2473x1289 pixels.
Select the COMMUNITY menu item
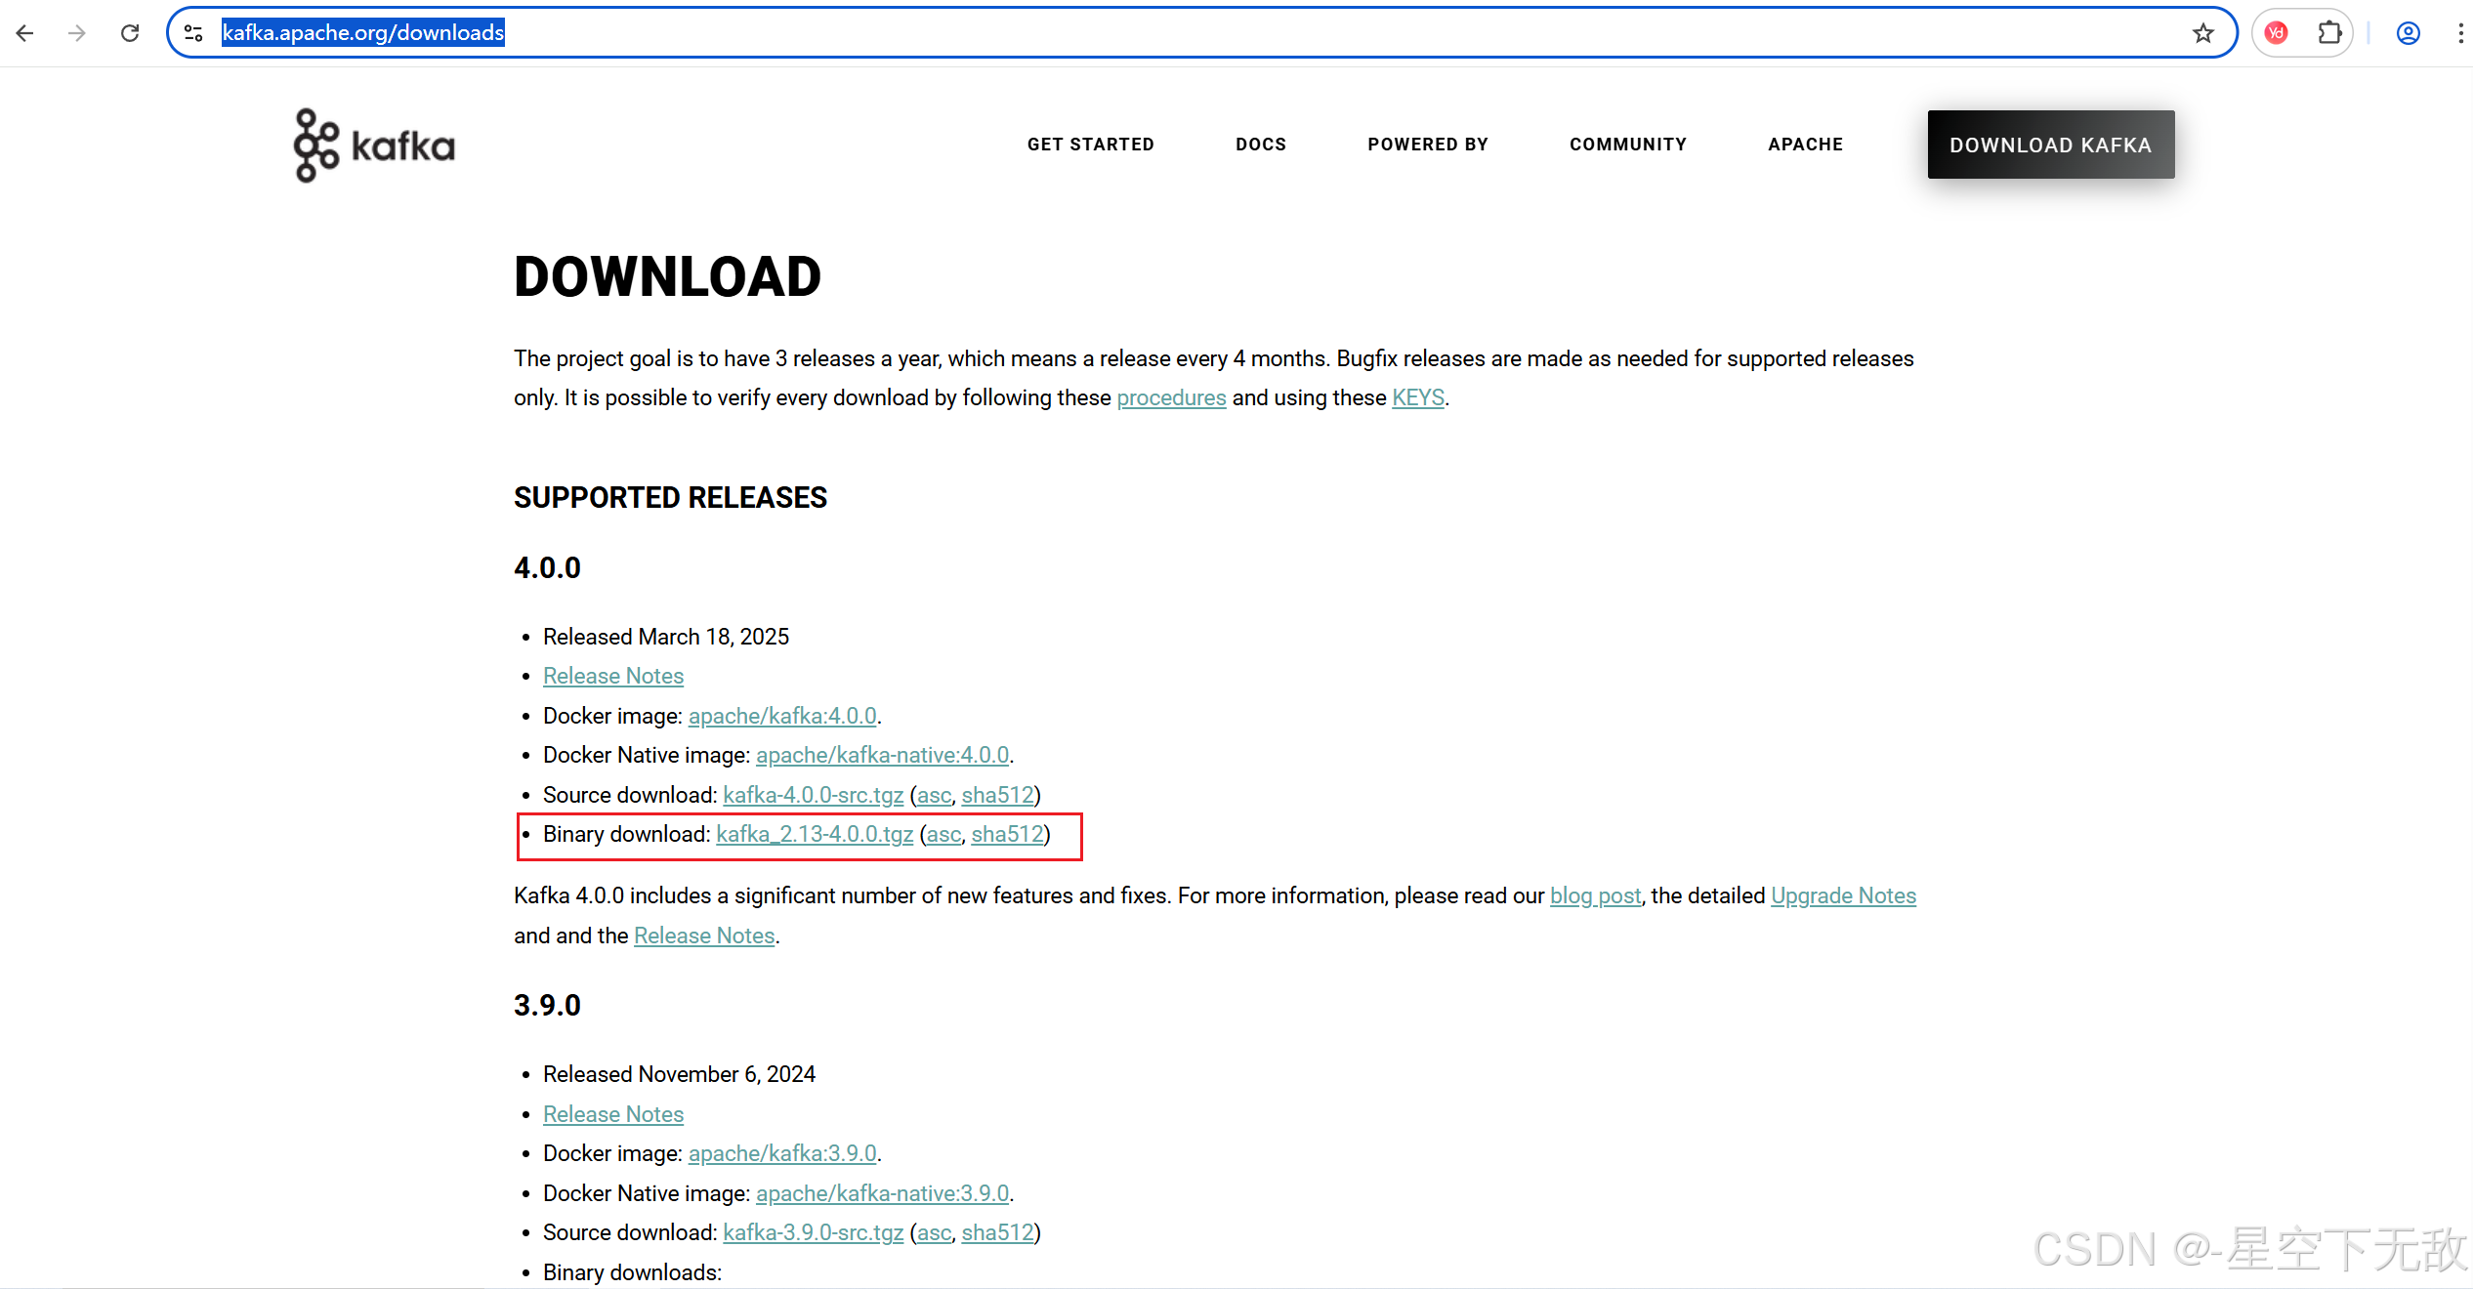pos(1627,145)
